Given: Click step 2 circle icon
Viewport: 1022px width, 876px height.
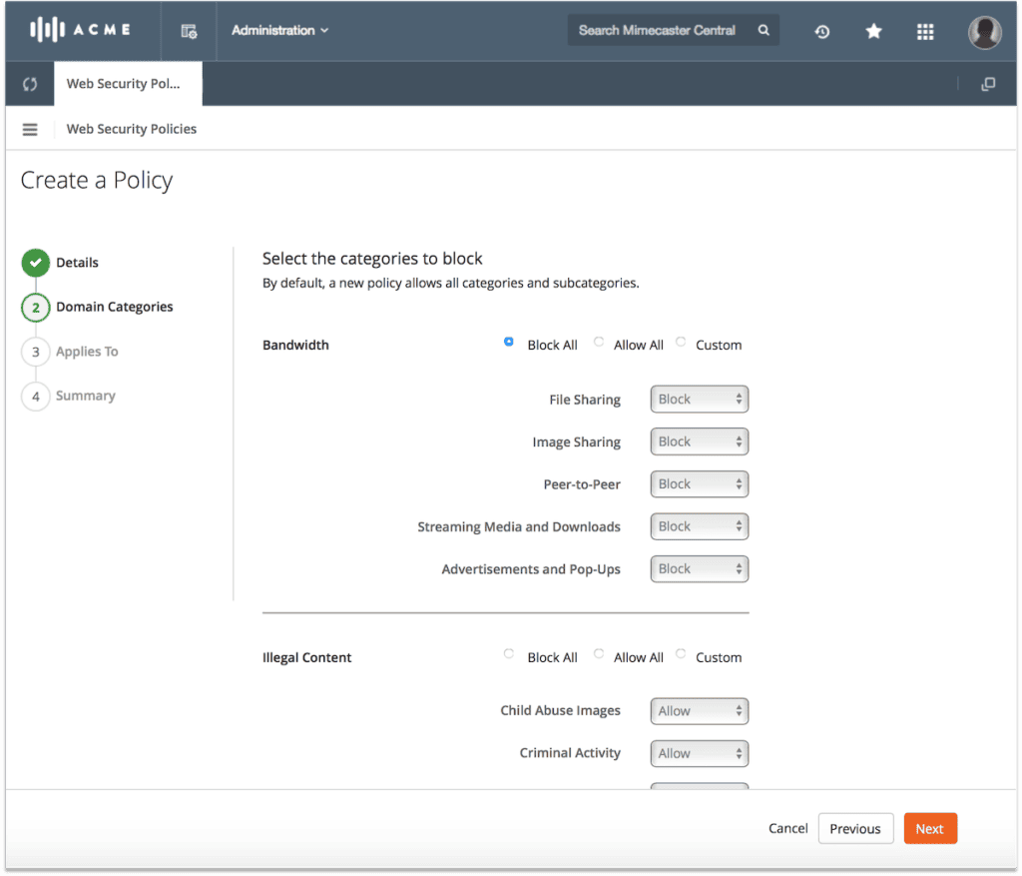Looking at the screenshot, I should [x=36, y=308].
